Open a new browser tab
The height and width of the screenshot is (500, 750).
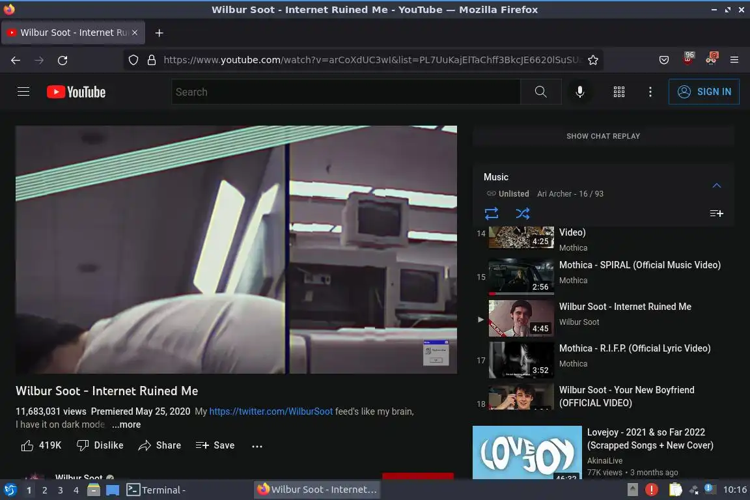(160, 33)
